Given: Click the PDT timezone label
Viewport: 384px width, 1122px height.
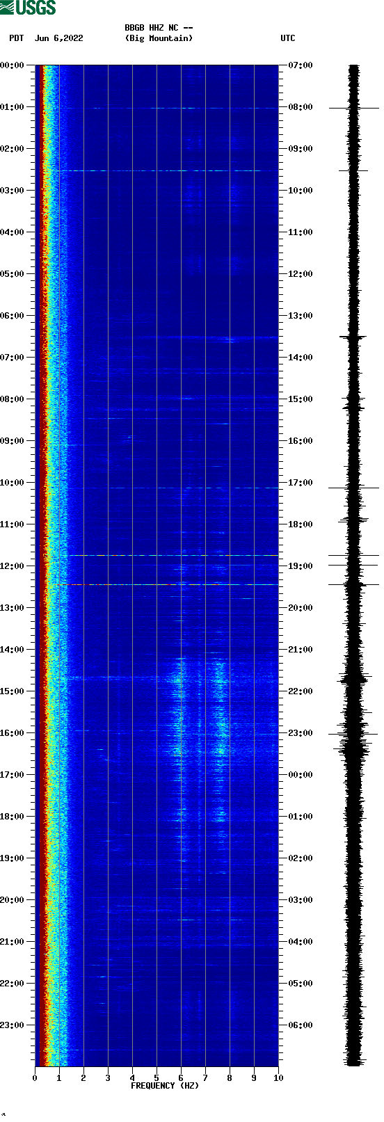Looking at the screenshot, I should (16, 38).
